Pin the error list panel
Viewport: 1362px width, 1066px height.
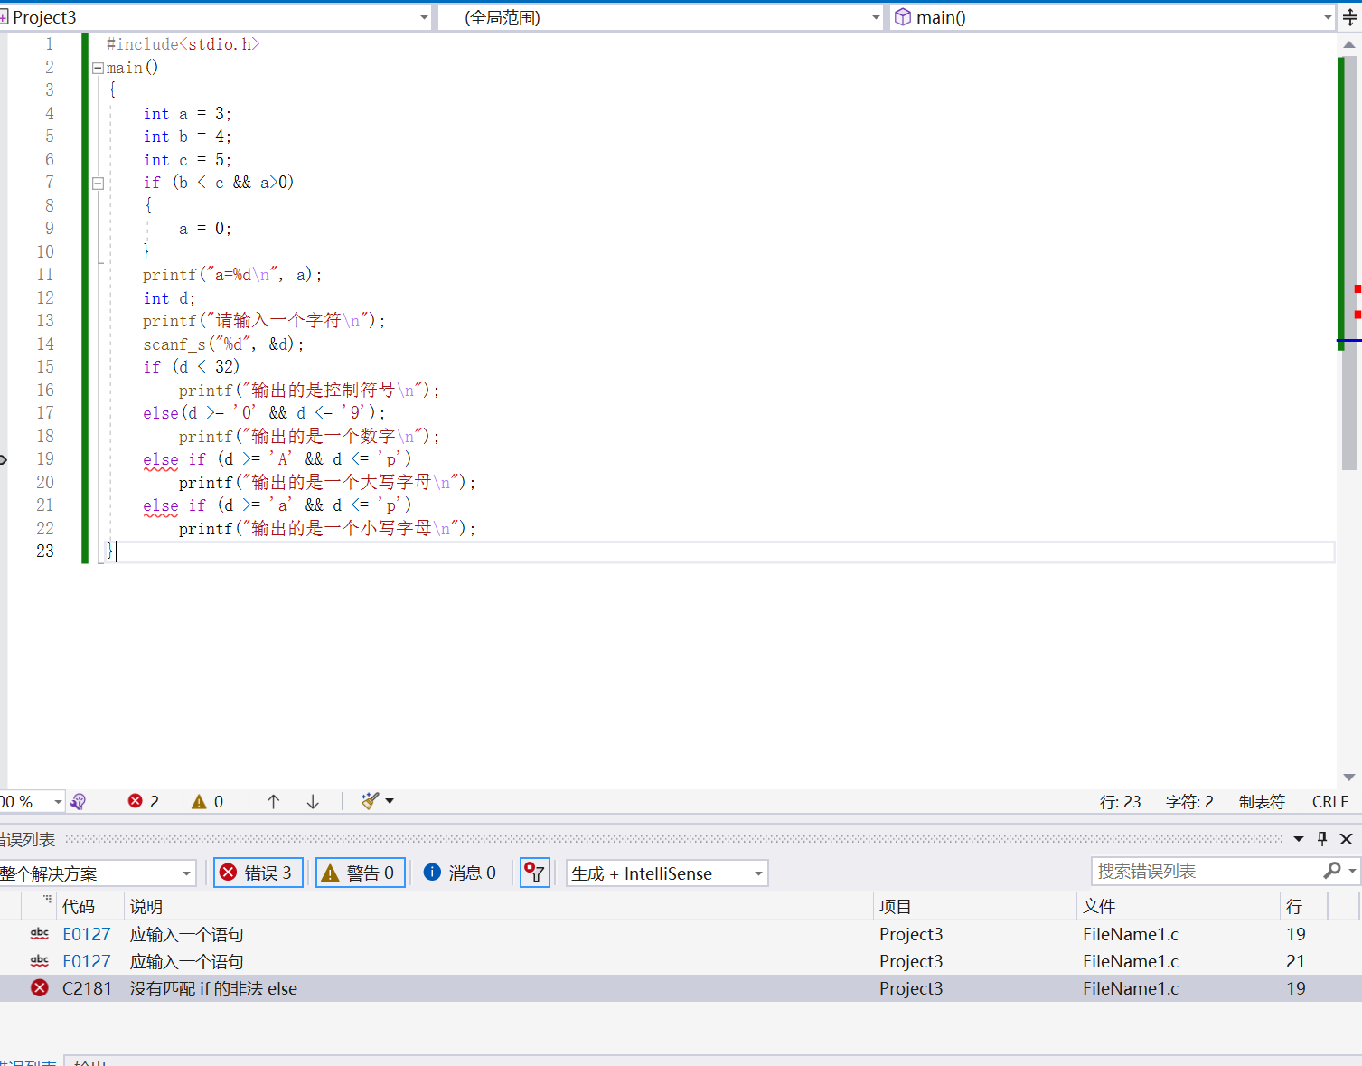tap(1322, 839)
